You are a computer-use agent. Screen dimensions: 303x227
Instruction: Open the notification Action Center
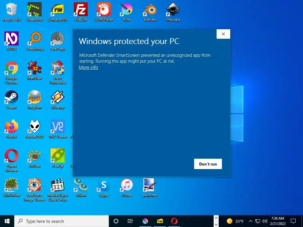coord(293,221)
